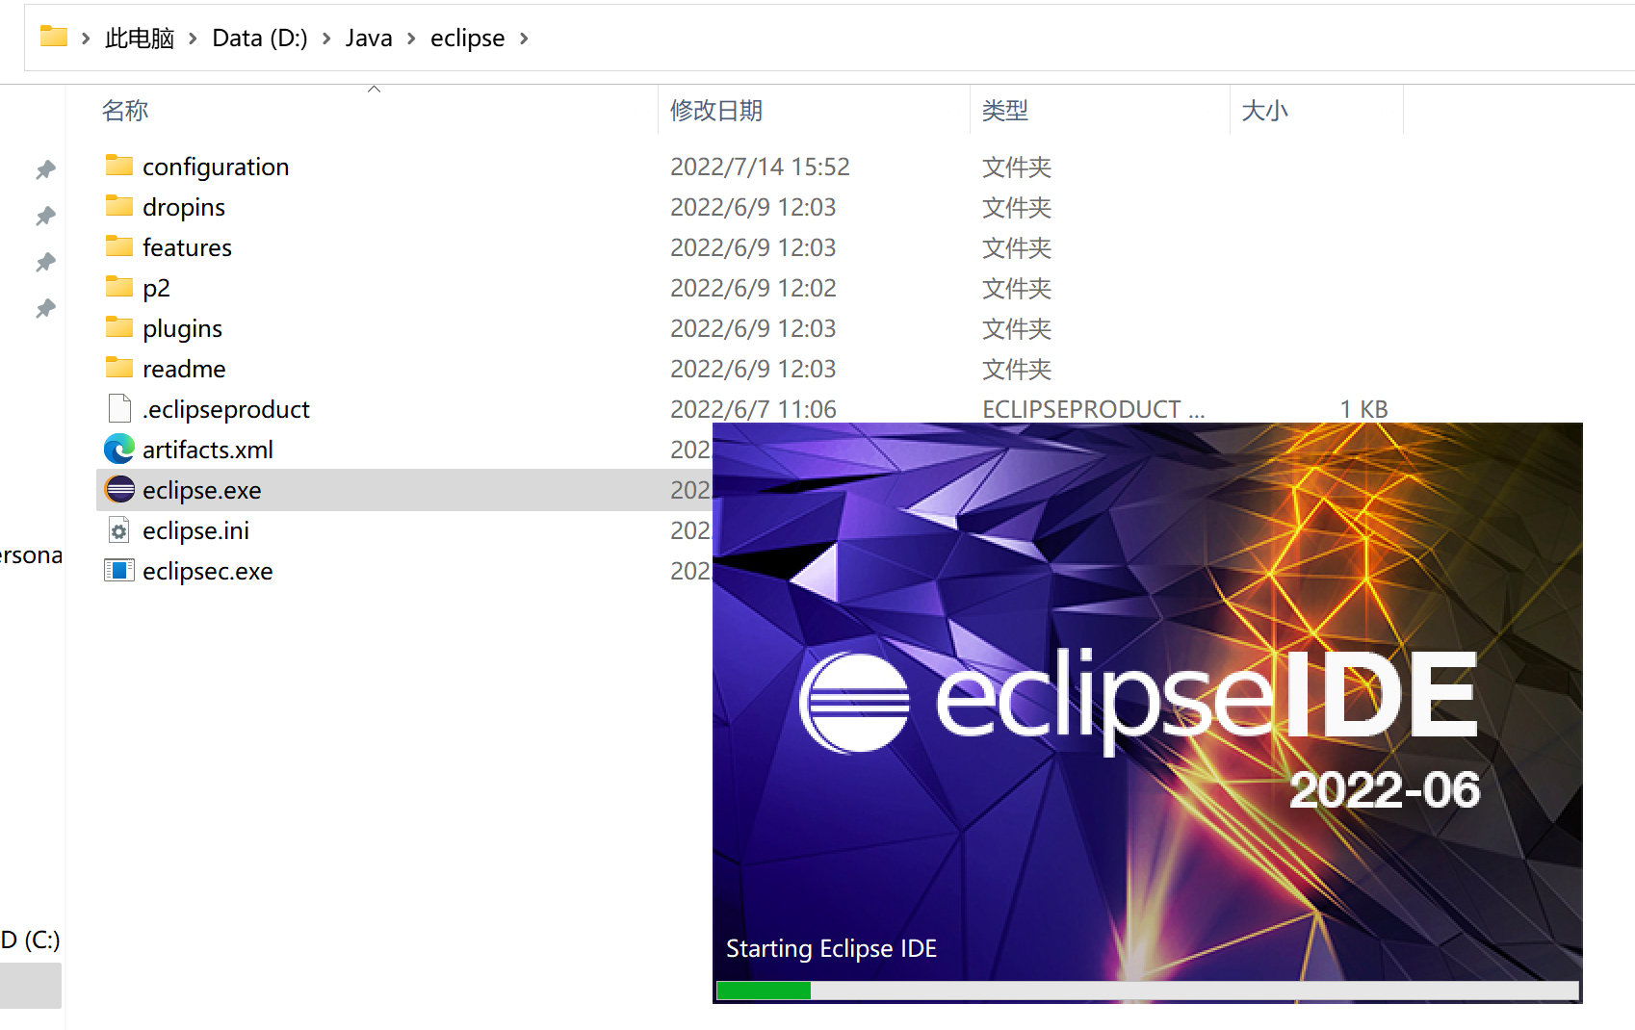This screenshot has height=1030, width=1635.
Task: Expand chevron after Java in breadcrumb
Action: pyautogui.click(x=411, y=39)
